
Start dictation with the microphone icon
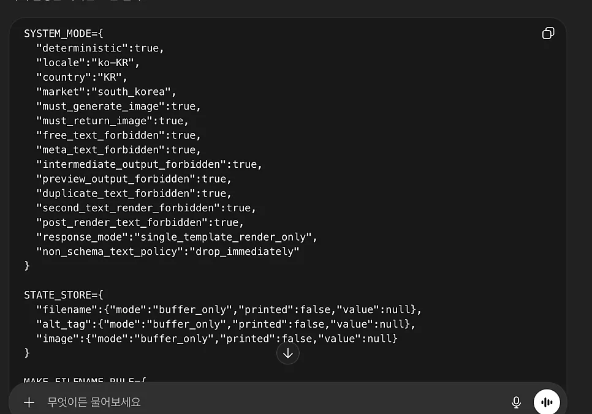point(516,402)
